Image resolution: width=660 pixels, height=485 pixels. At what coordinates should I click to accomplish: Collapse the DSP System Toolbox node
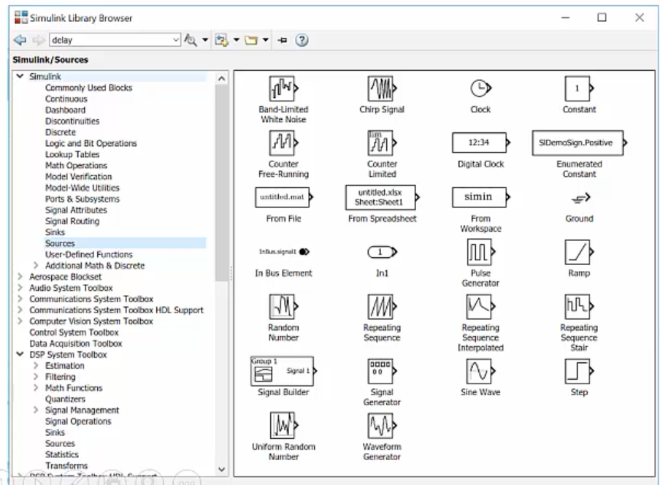tap(20, 354)
